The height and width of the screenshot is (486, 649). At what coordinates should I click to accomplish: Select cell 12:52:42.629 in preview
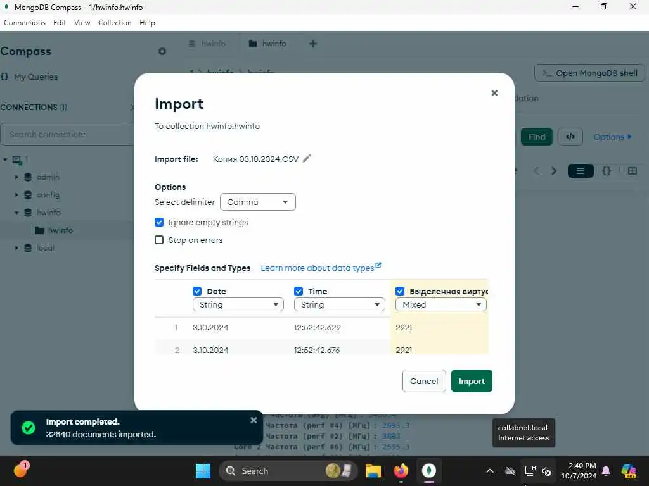click(317, 327)
